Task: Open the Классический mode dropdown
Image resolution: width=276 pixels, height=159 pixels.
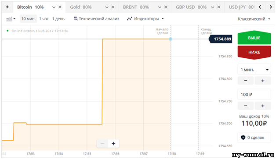Action: click(254, 19)
